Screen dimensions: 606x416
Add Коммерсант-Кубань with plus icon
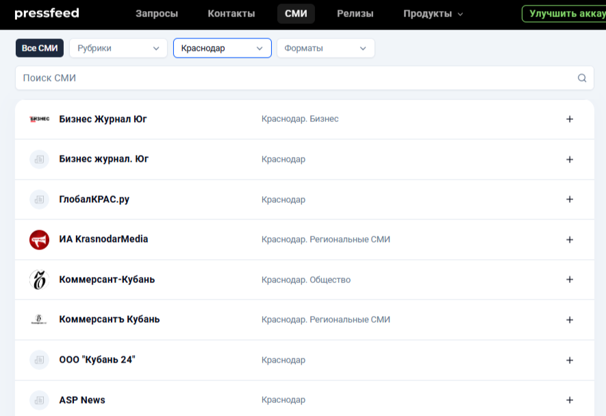point(570,280)
